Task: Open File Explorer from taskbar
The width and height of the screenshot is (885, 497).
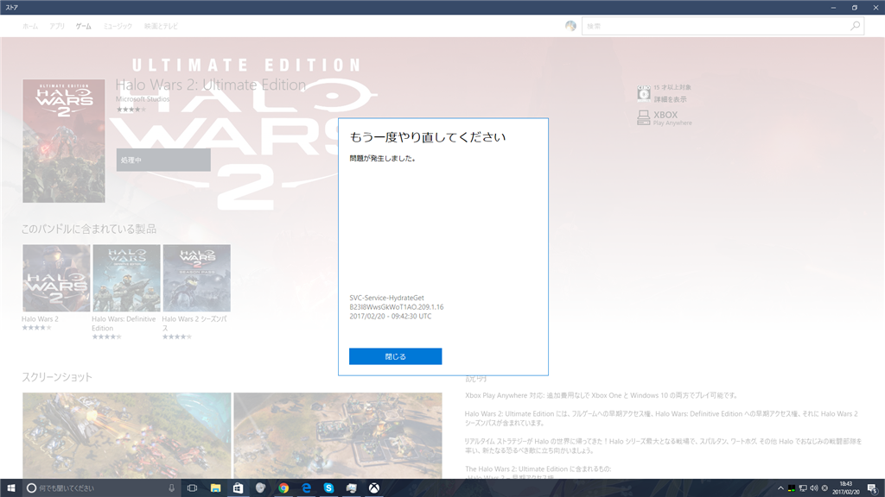Action: [215, 488]
